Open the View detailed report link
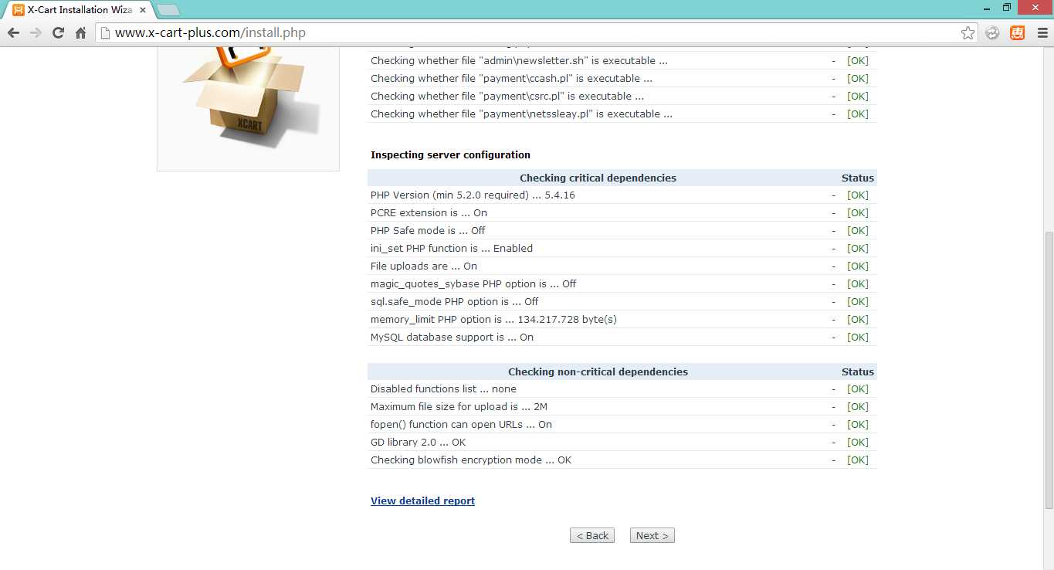Image resolution: width=1054 pixels, height=570 pixels. click(x=422, y=501)
